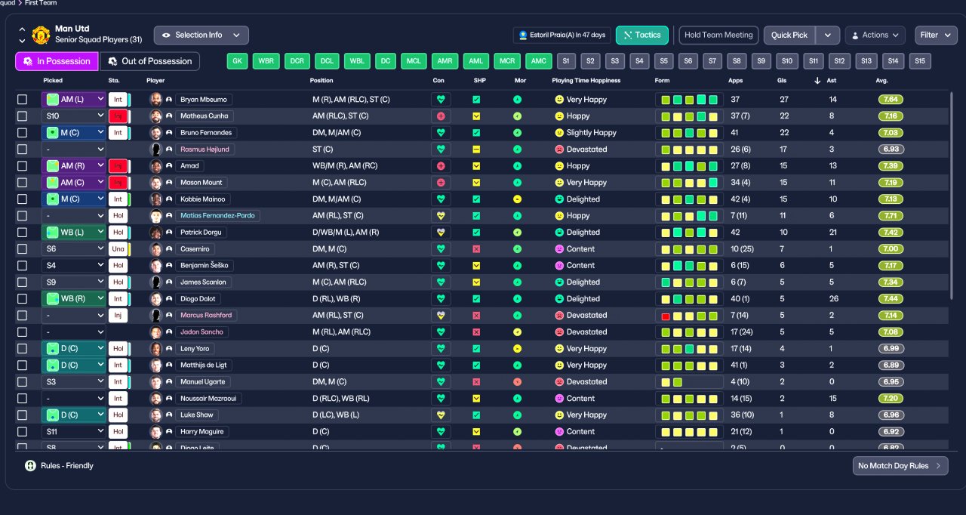Click Bryan Mbeumo's form squares
This screenshot has height=515, width=966.
pos(690,100)
